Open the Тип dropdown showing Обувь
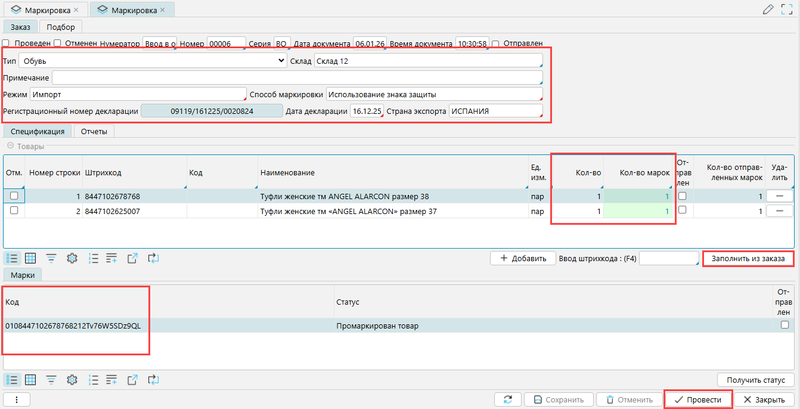800x409 pixels. [x=153, y=61]
